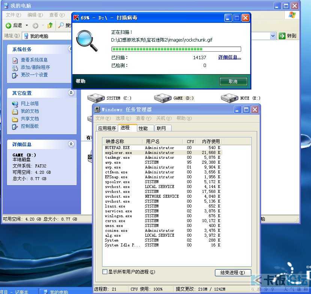The height and width of the screenshot is (294, 311).
Task: Minimize the Task Manager window
Action: point(237,109)
